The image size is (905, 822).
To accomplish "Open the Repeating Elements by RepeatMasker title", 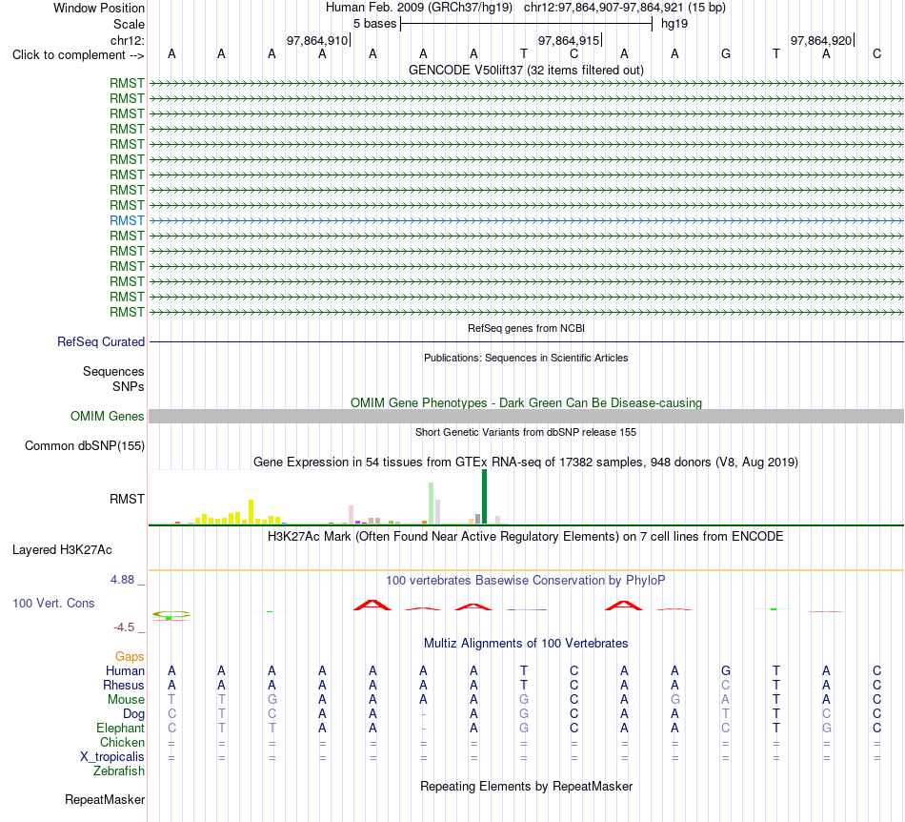I will 526,786.
